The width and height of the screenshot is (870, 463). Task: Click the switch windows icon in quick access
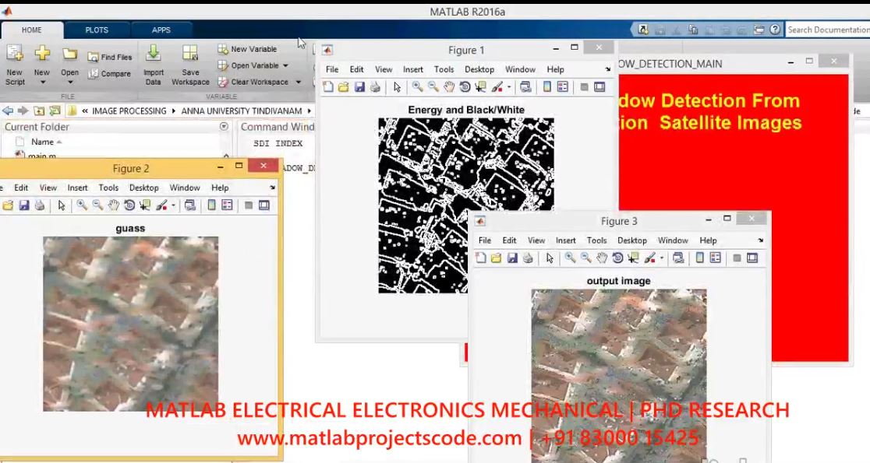click(759, 30)
